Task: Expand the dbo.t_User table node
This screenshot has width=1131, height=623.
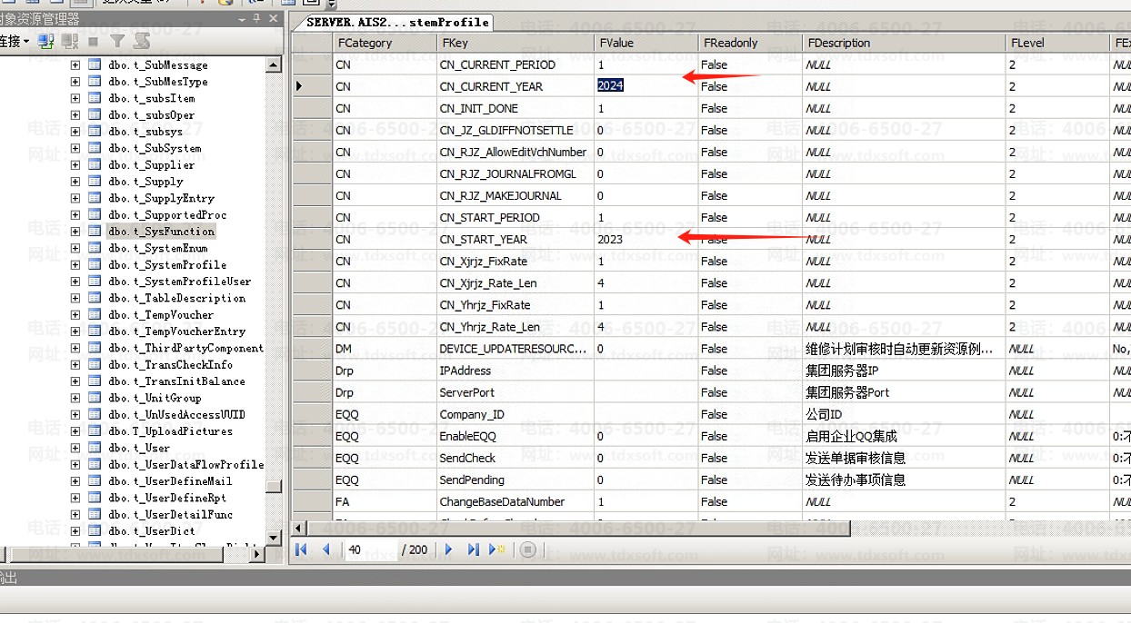Action: (75, 448)
